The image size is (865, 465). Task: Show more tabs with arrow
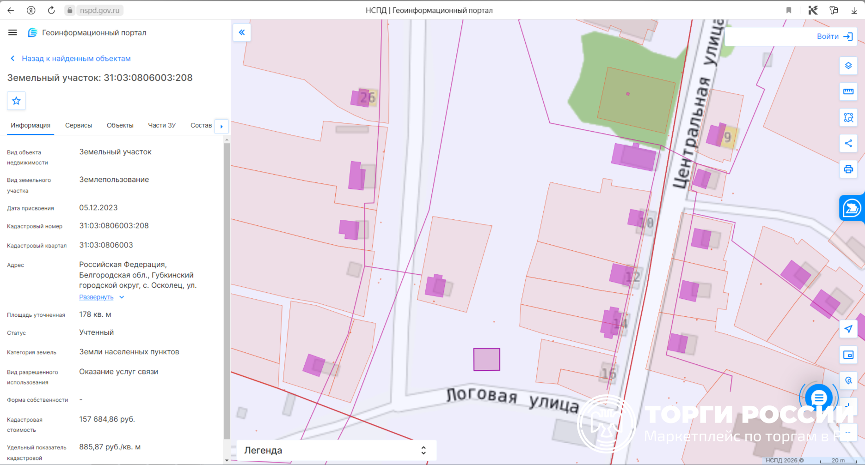[x=221, y=126]
